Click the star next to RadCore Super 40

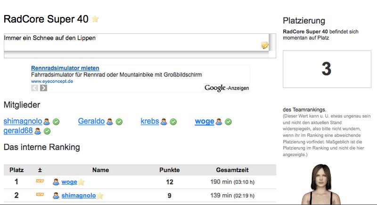[95, 19]
